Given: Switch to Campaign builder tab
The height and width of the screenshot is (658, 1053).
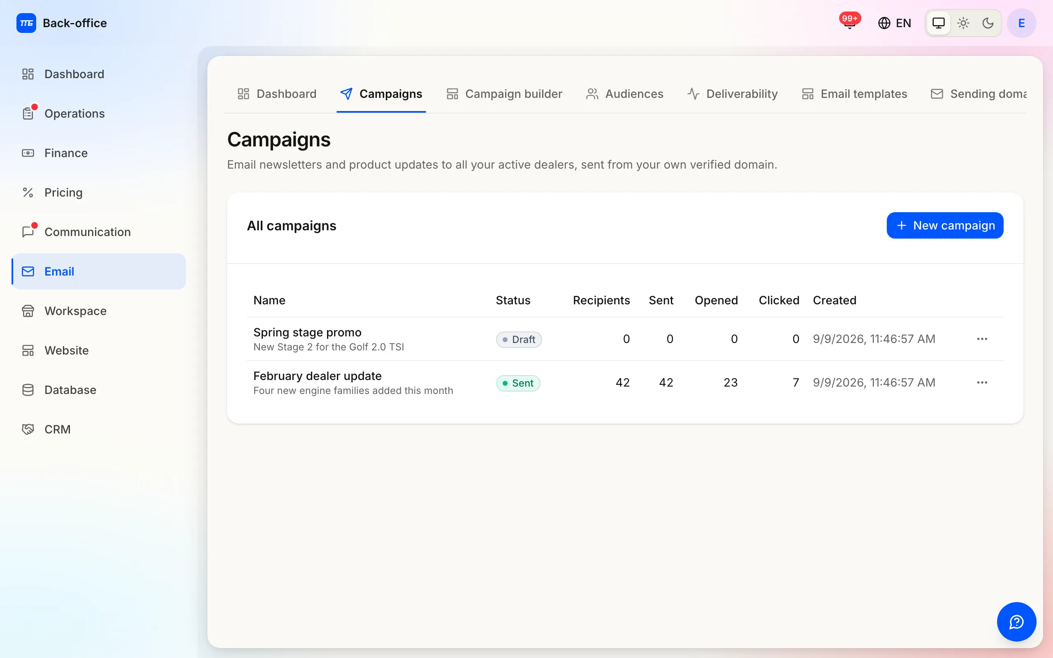Looking at the screenshot, I should (504, 94).
